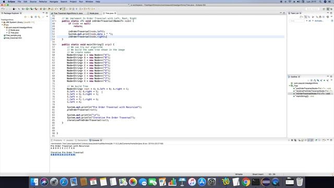Open the Java perspective icon top right

click(328, 9)
